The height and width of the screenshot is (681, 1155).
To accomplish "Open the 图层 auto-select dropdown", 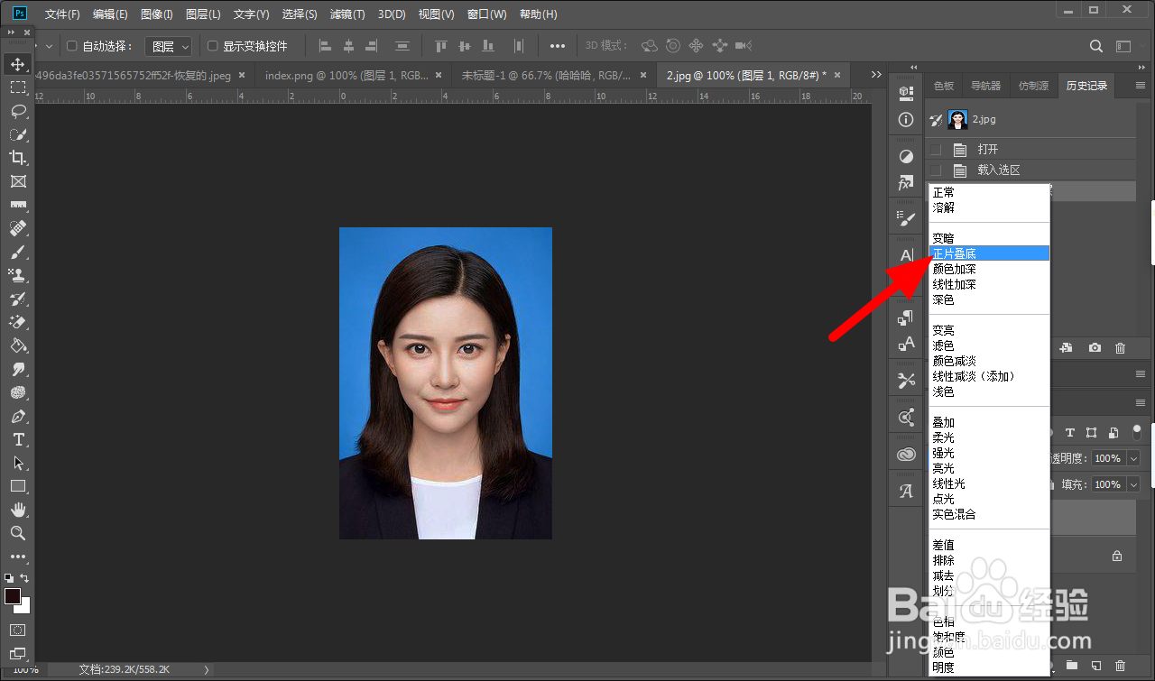I will 170,46.
